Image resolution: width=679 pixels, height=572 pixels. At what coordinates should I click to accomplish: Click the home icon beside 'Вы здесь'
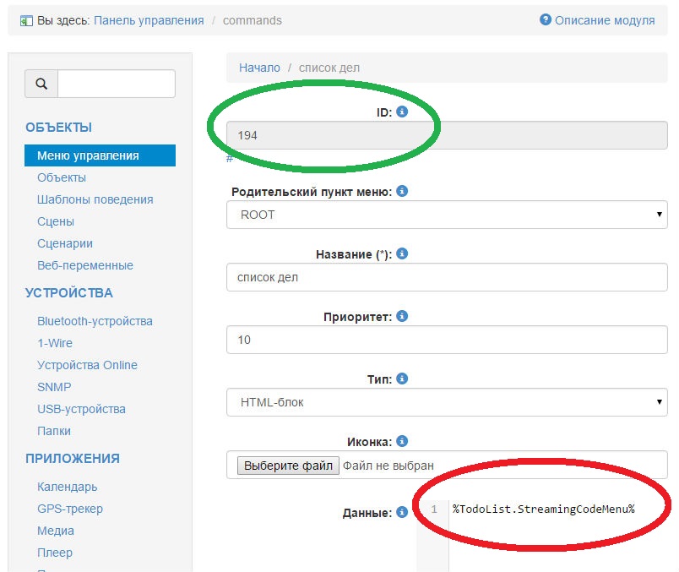pos(26,21)
